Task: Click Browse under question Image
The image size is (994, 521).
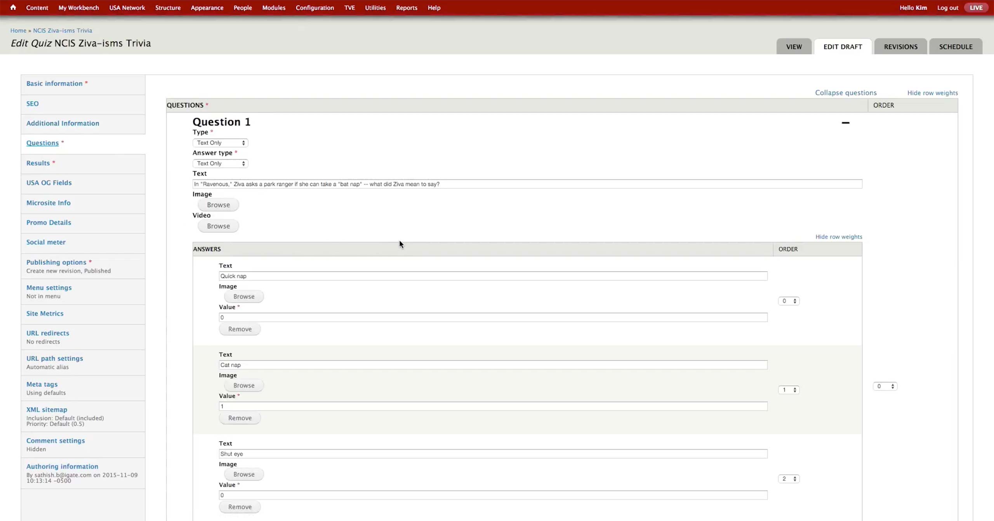Action: click(218, 205)
